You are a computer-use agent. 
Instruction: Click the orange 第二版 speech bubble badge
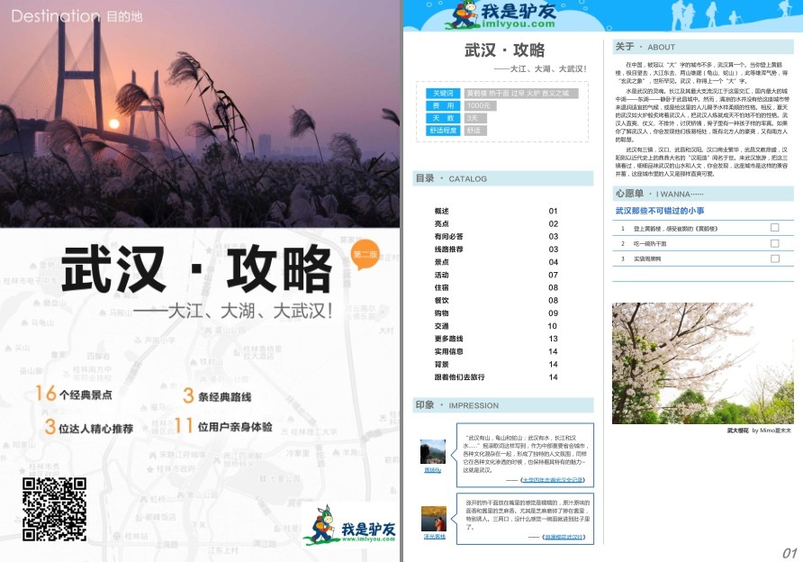point(365,255)
